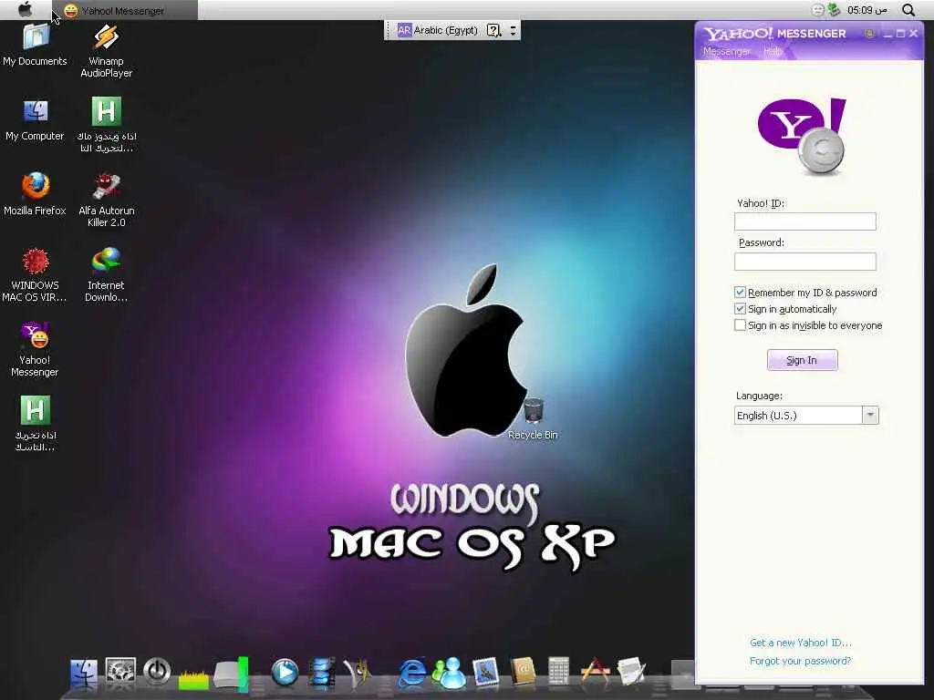Click the Spotlight magnifier in the top bar

point(908,10)
